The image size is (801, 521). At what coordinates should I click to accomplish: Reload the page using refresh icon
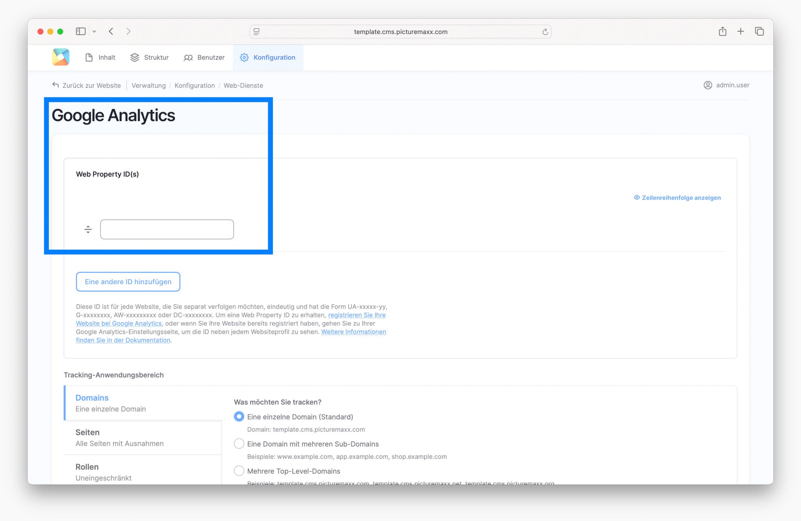[545, 32]
